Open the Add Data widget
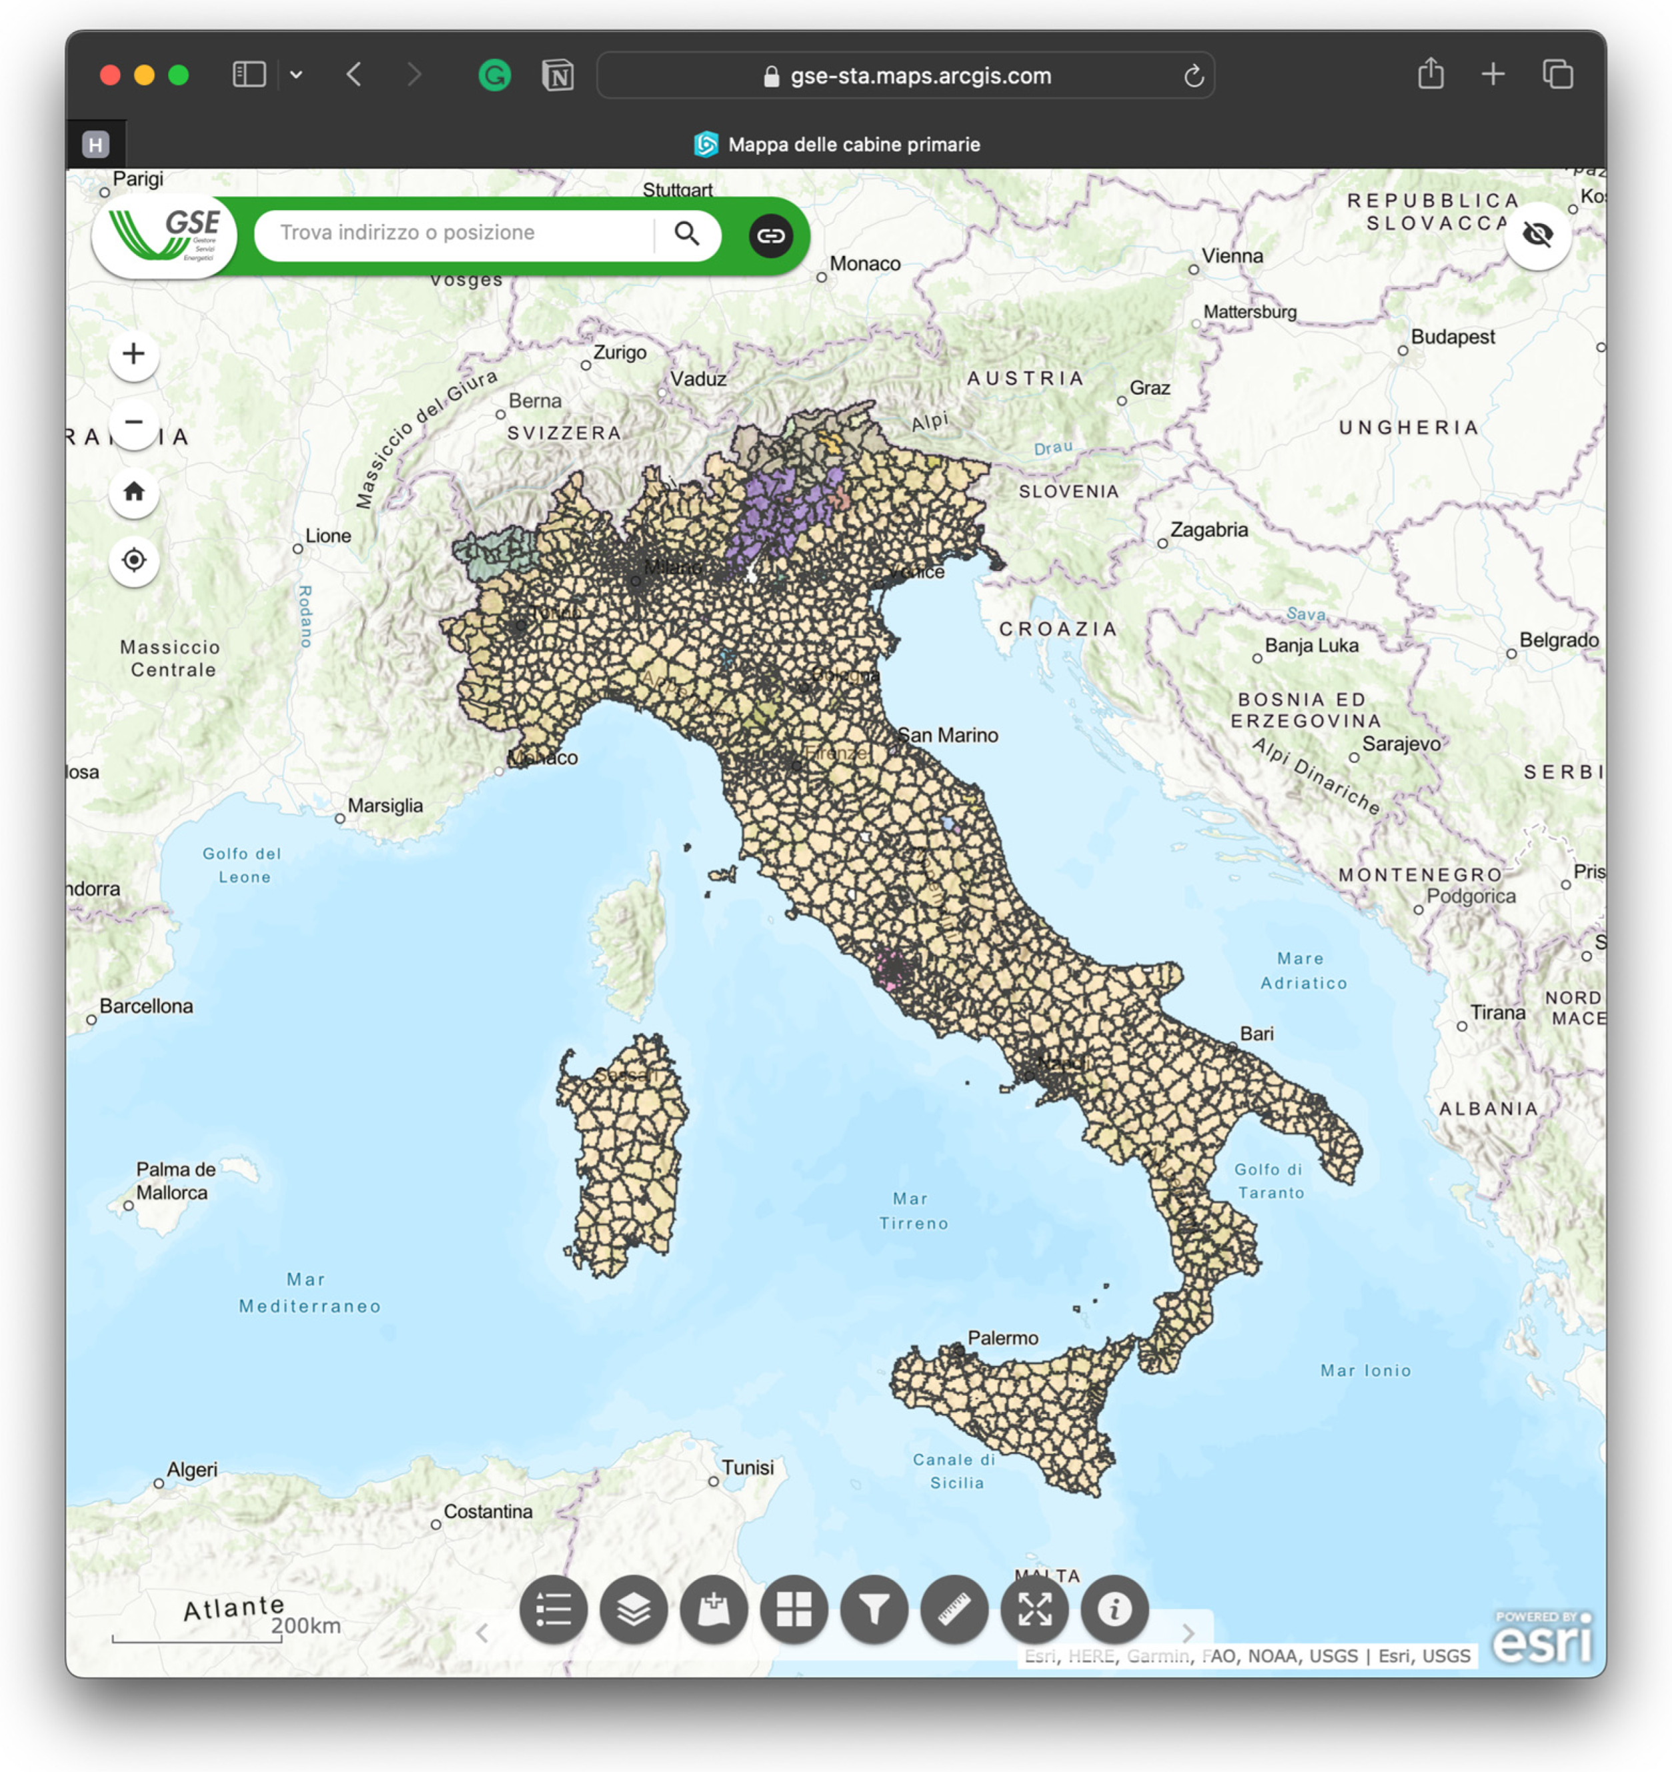 click(713, 1610)
